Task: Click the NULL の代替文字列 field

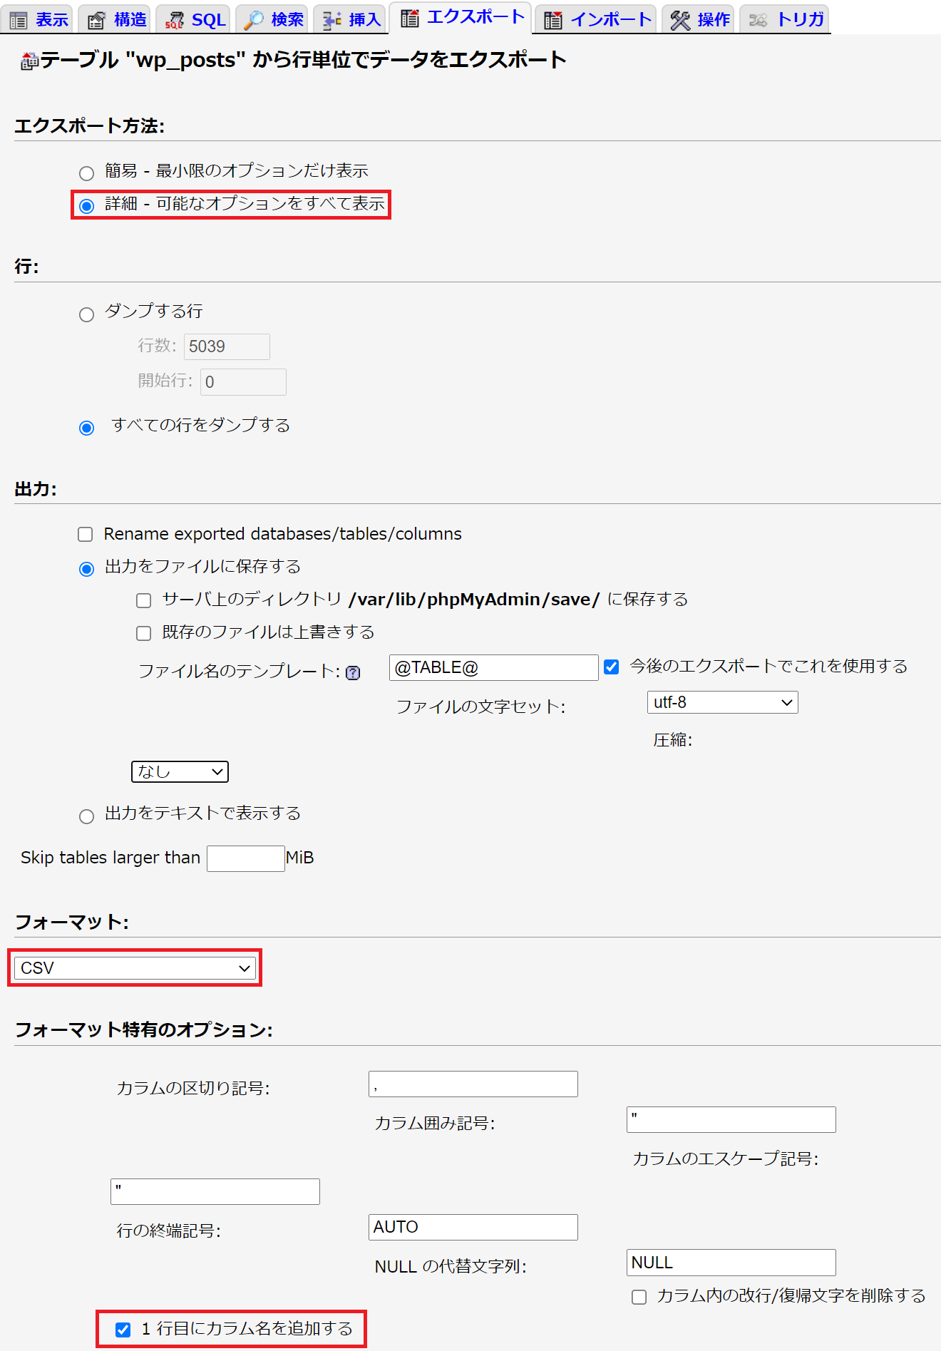Action: coord(731,1263)
